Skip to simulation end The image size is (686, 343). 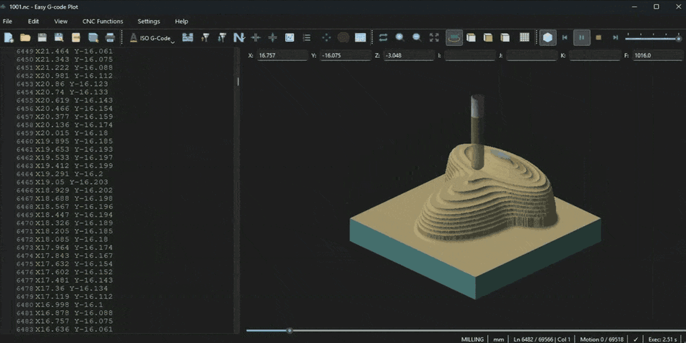tap(616, 38)
